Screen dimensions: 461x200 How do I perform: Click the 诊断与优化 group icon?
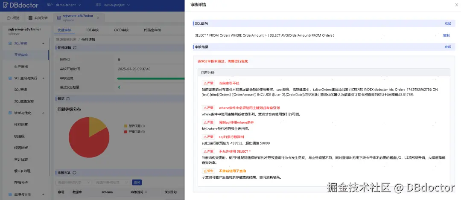9,113
